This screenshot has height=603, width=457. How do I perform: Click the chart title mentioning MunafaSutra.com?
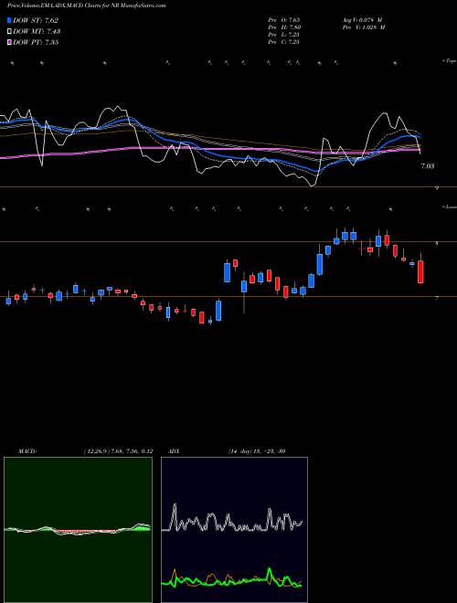pos(87,6)
